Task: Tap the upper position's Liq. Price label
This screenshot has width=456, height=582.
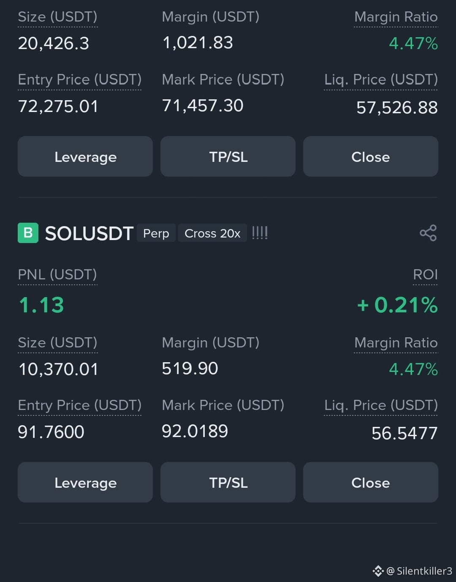Action: click(x=381, y=79)
